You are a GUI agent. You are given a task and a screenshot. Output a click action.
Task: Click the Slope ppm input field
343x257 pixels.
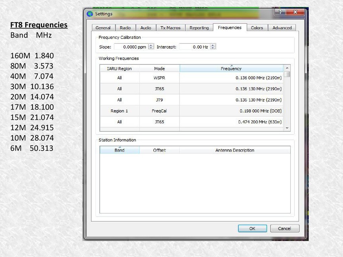click(x=131, y=47)
